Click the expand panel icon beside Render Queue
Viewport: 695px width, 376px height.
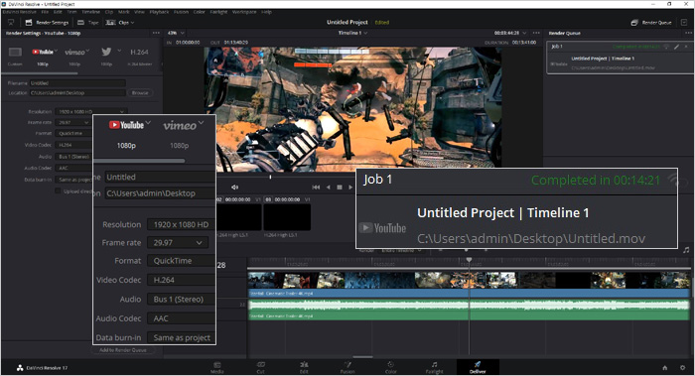(x=684, y=22)
